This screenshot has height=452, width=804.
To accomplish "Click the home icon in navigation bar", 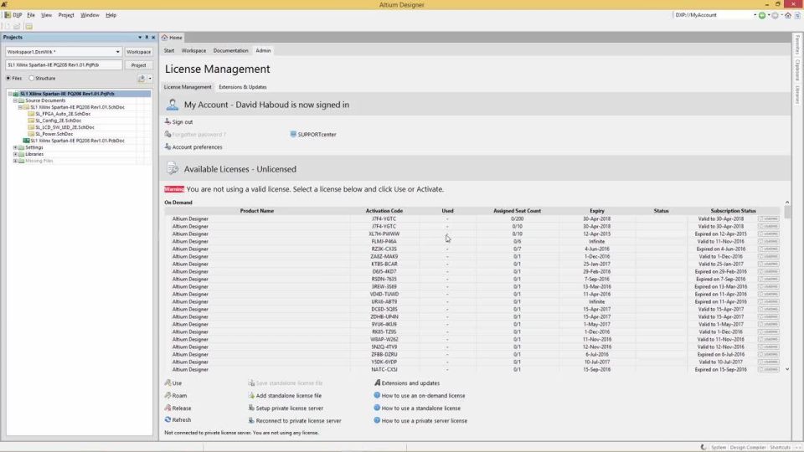I will [788, 15].
